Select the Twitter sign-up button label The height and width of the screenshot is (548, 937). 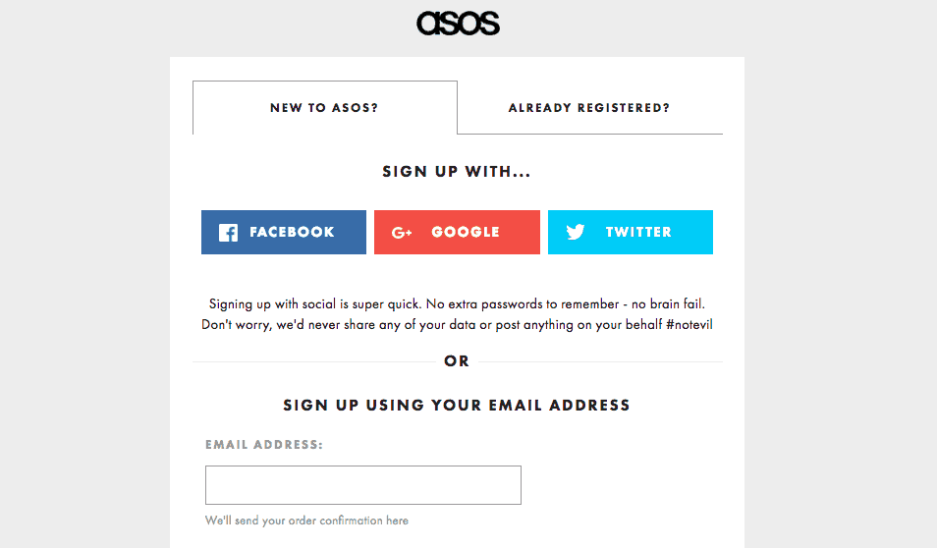[638, 232]
